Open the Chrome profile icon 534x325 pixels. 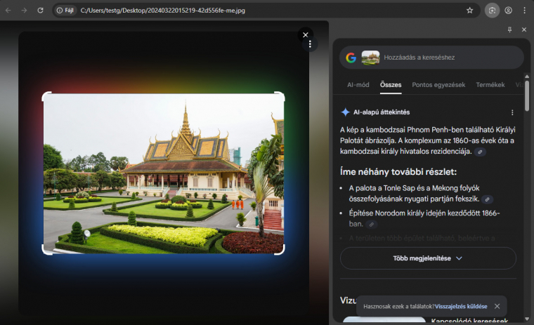[x=508, y=11]
